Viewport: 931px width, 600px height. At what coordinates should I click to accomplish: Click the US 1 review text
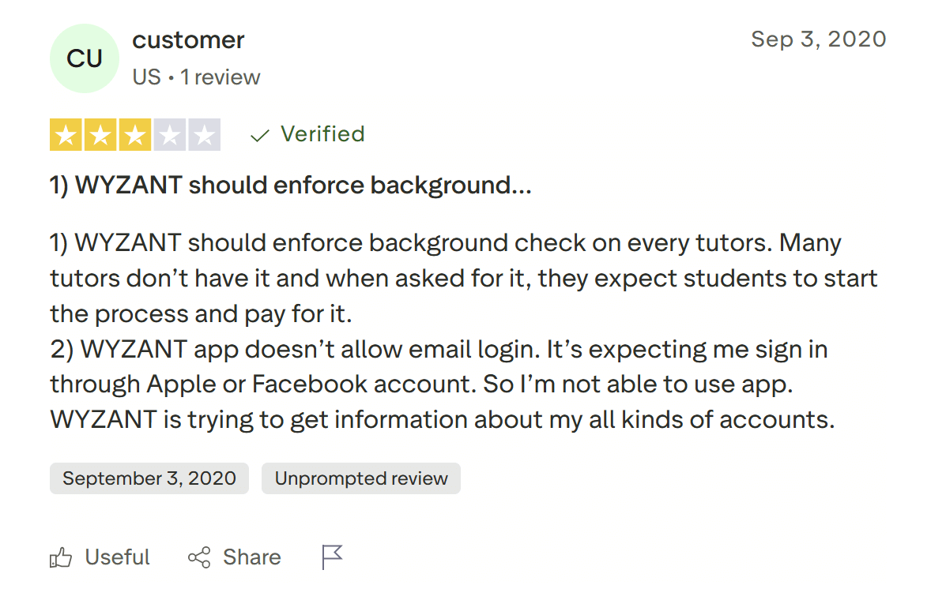tap(196, 77)
